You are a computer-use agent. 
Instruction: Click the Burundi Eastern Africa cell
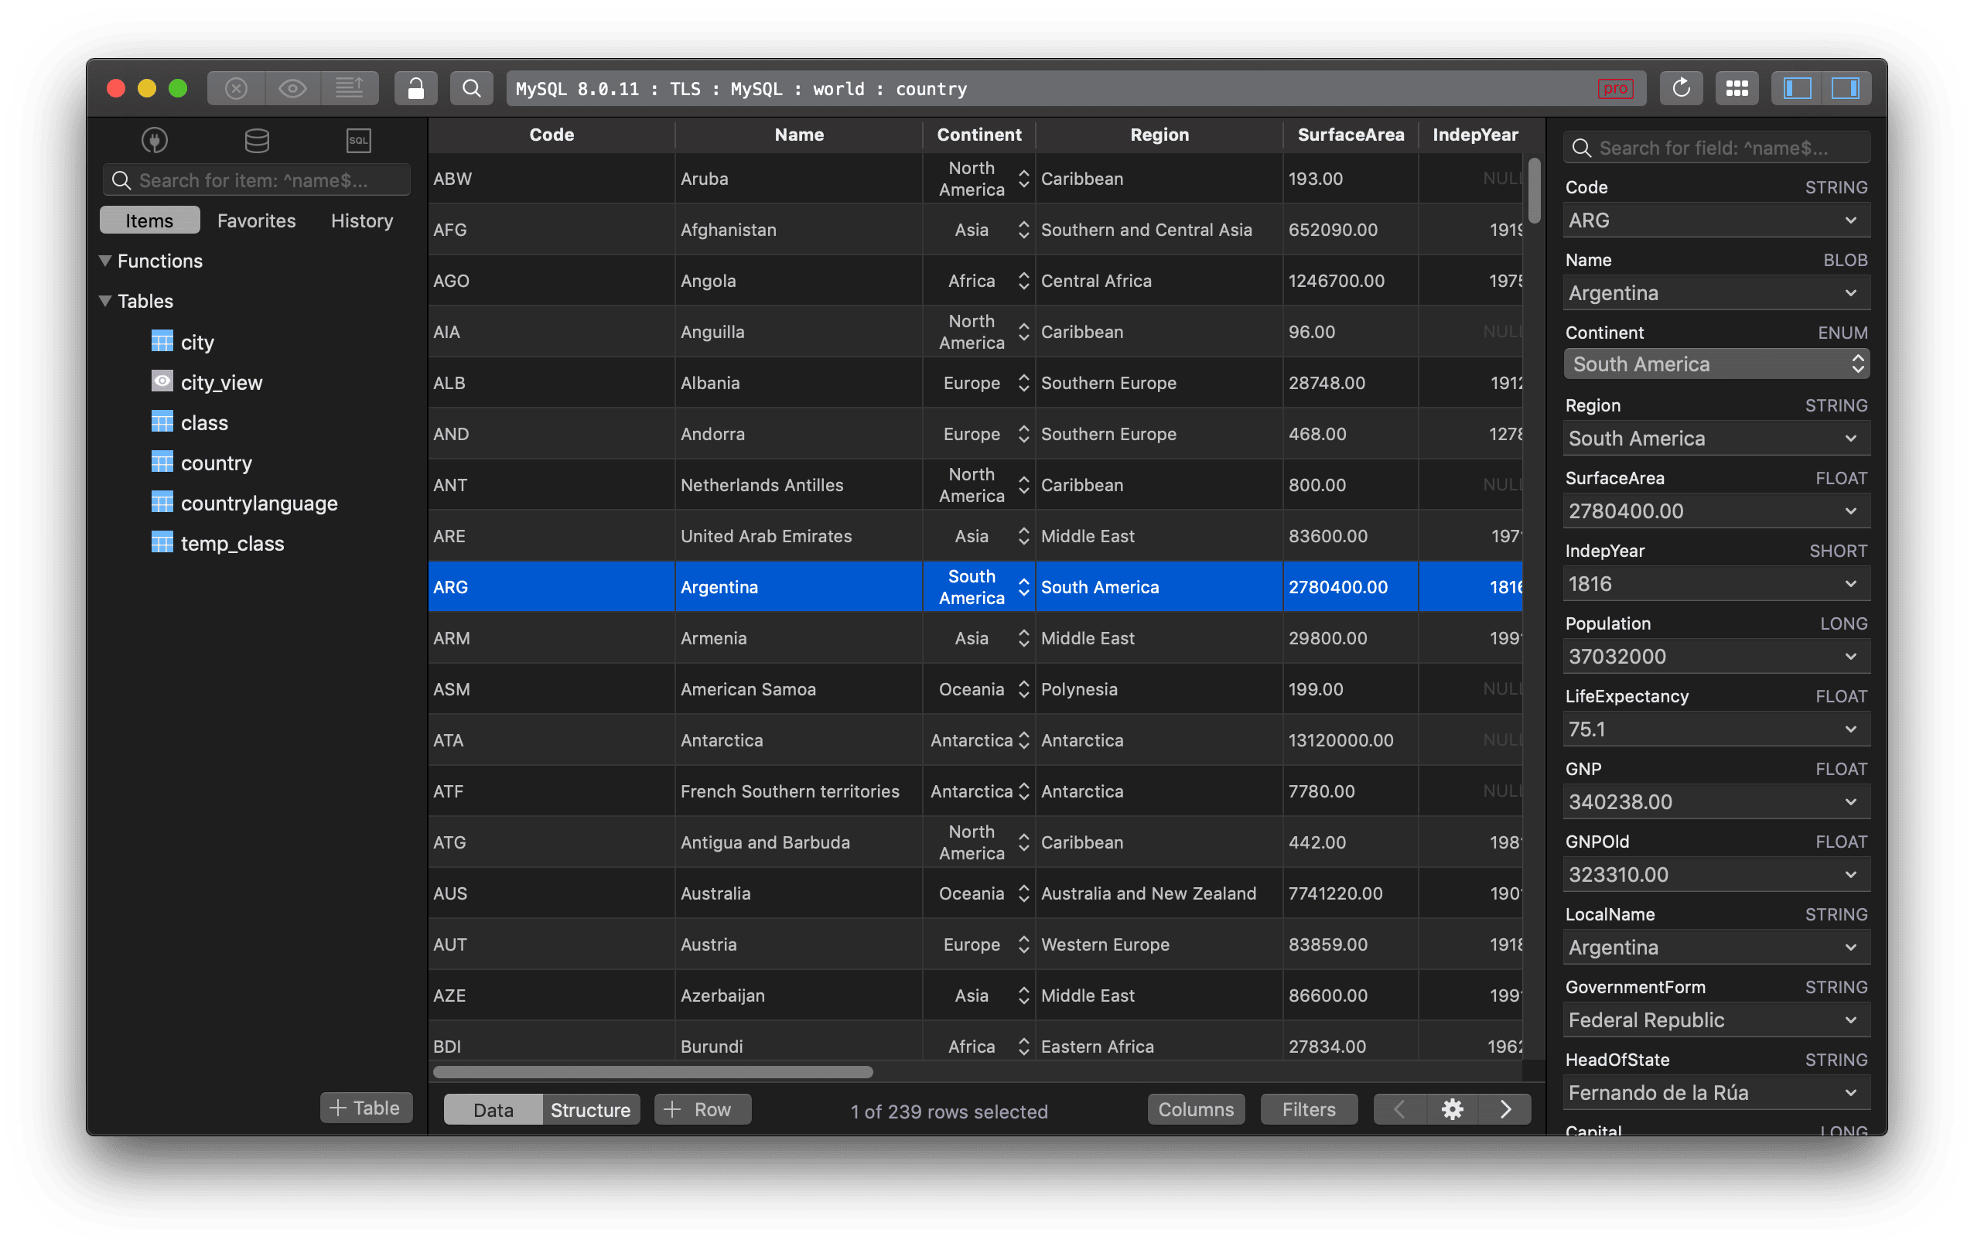1158,1042
